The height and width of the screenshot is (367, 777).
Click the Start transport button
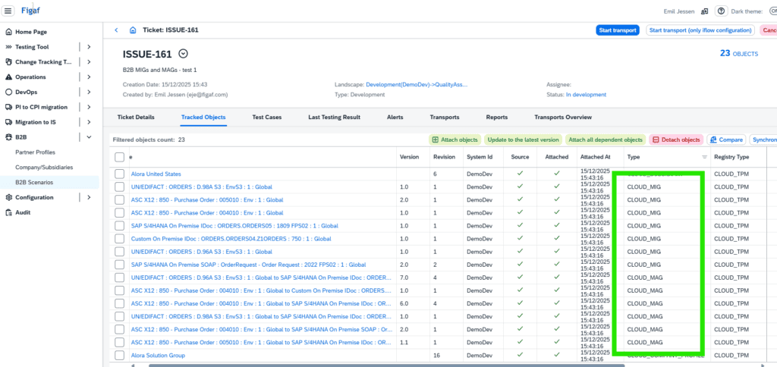coord(618,30)
